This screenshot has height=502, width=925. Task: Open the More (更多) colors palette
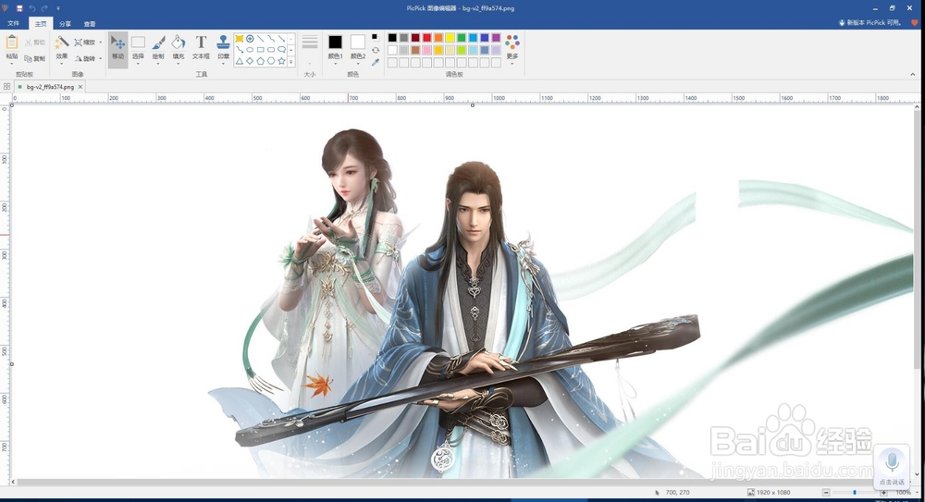[512, 46]
